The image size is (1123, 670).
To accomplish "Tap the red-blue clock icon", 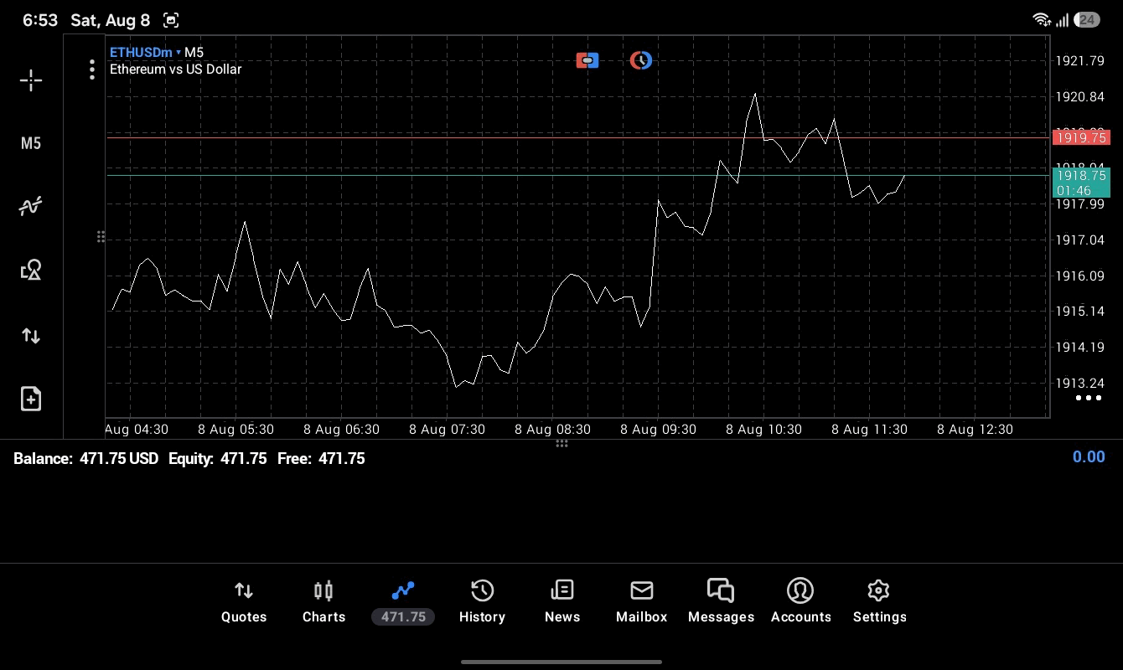I will pos(641,60).
